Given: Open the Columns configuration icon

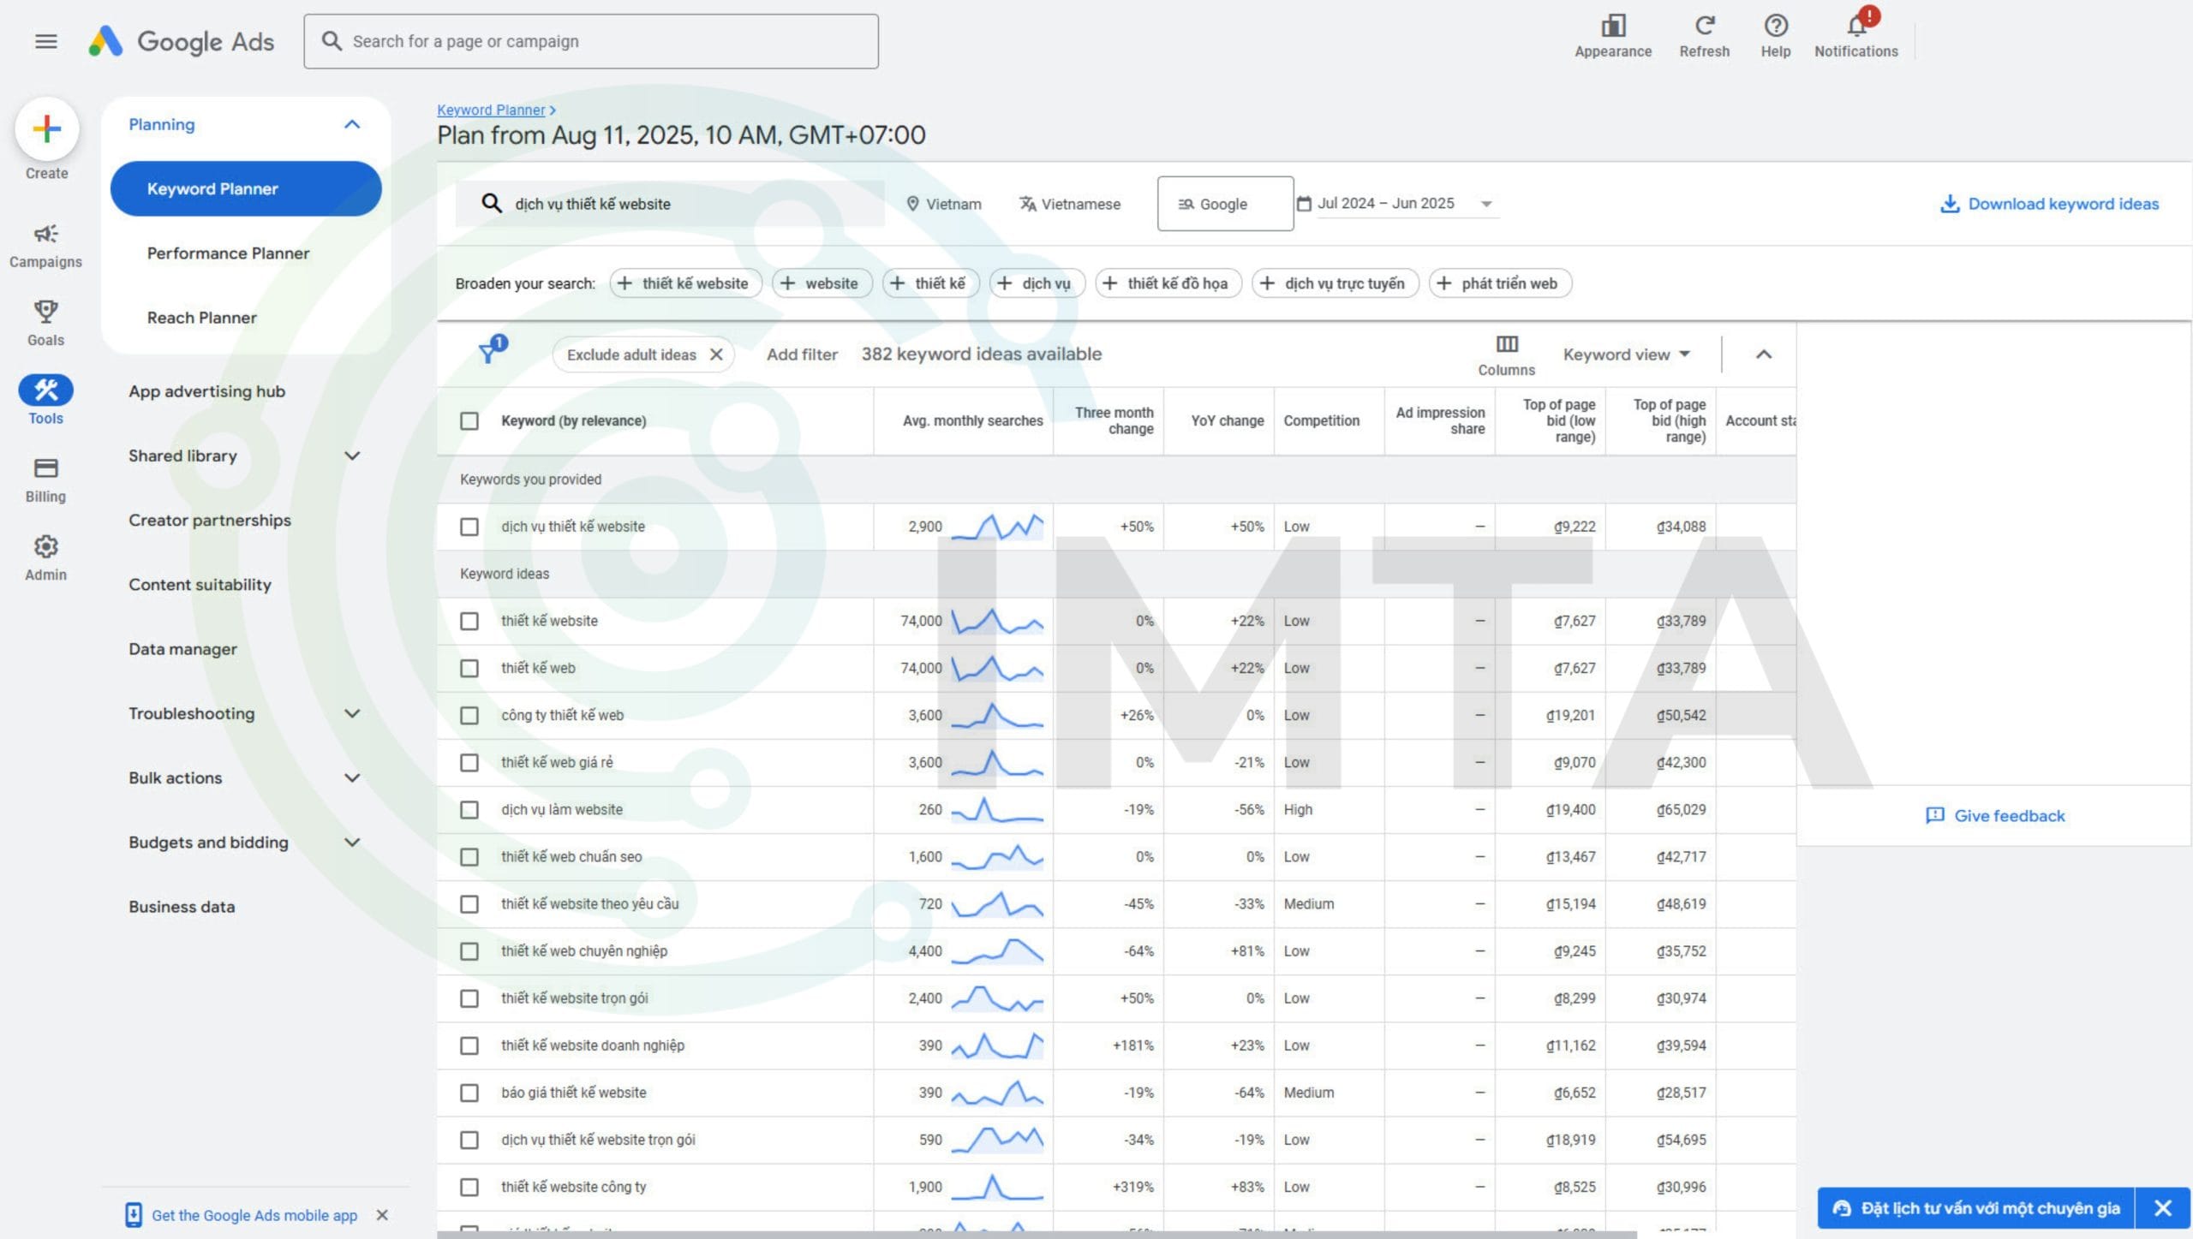Looking at the screenshot, I should click(1507, 343).
